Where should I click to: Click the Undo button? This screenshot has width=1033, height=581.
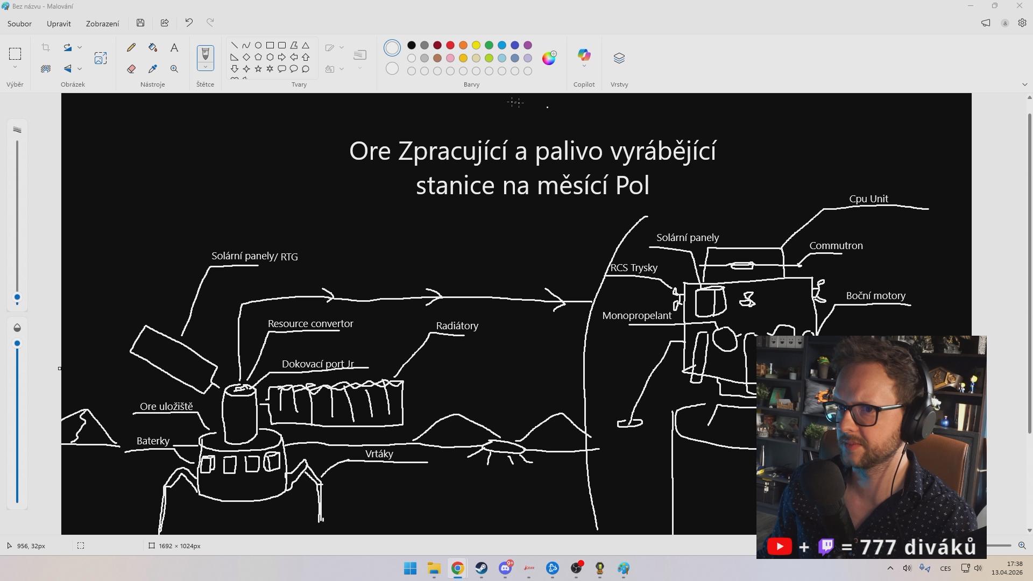(x=189, y=23)
